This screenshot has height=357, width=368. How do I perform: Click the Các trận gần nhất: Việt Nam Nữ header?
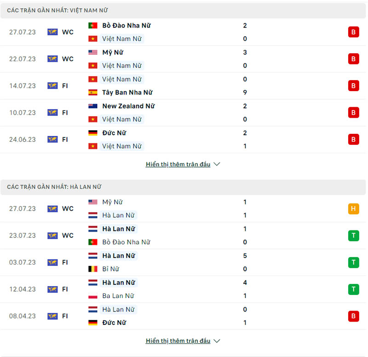[x=57, y=10]
